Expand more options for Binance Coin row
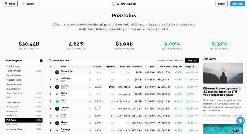Image resolution: width=247 pixels, height=134 pixels. (x=197, y=72)
